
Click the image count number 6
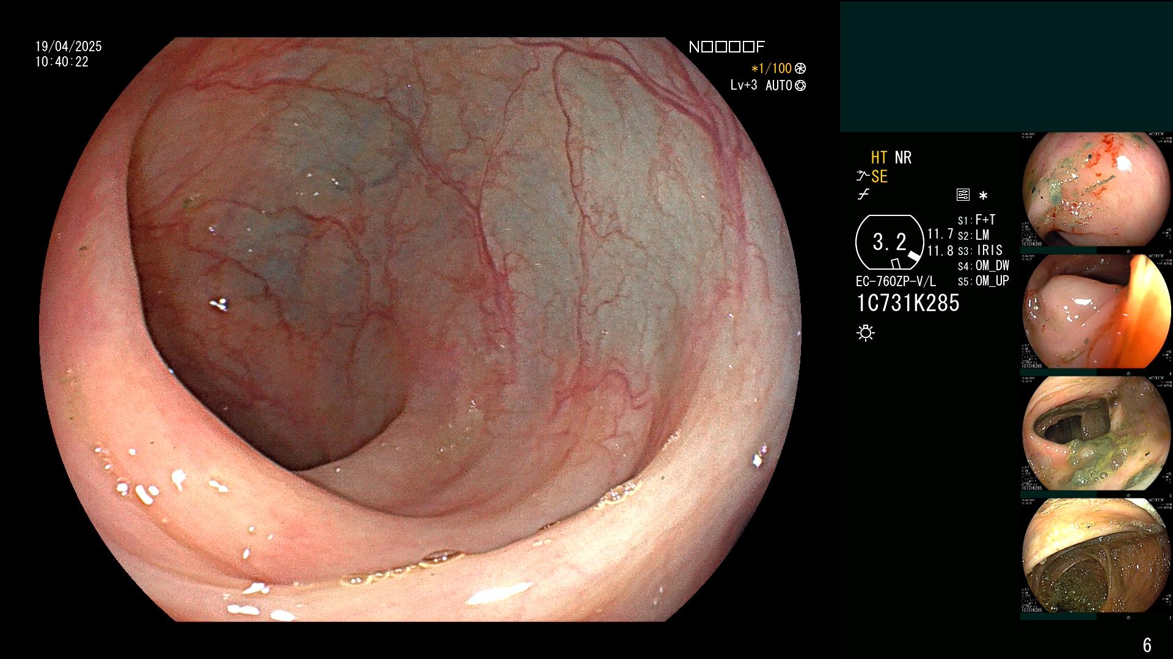click(1147, 645)
